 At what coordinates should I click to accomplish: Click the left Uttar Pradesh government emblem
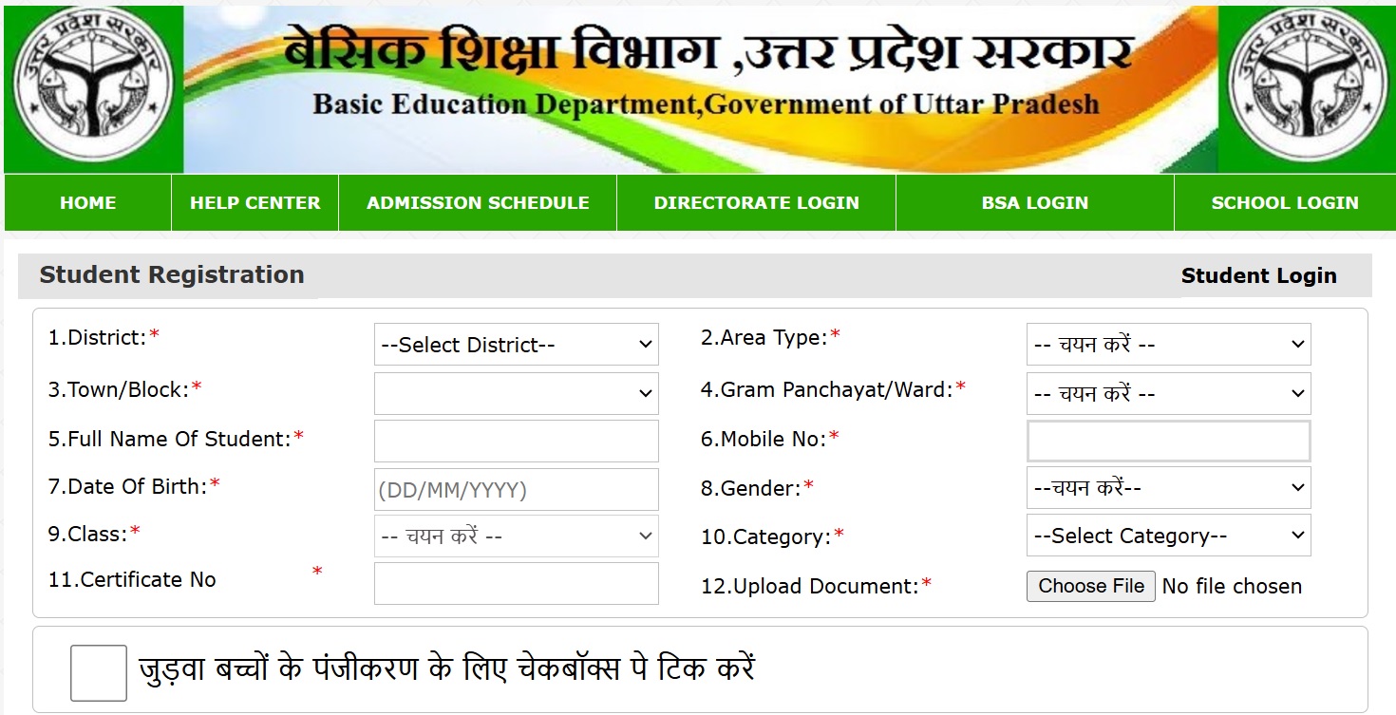coord(93,89)
